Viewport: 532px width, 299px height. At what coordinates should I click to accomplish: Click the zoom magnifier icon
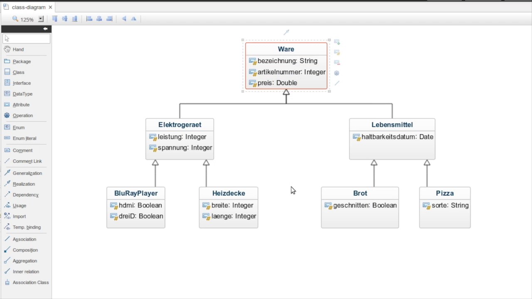15,19
